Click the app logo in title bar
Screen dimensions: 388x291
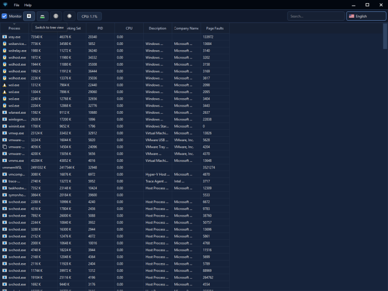coord(5,5)
